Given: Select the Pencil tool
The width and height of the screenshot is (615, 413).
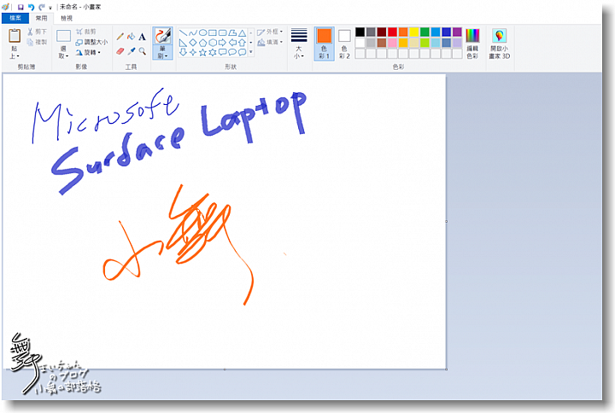Looking at the screenshot, I should 120,37.
